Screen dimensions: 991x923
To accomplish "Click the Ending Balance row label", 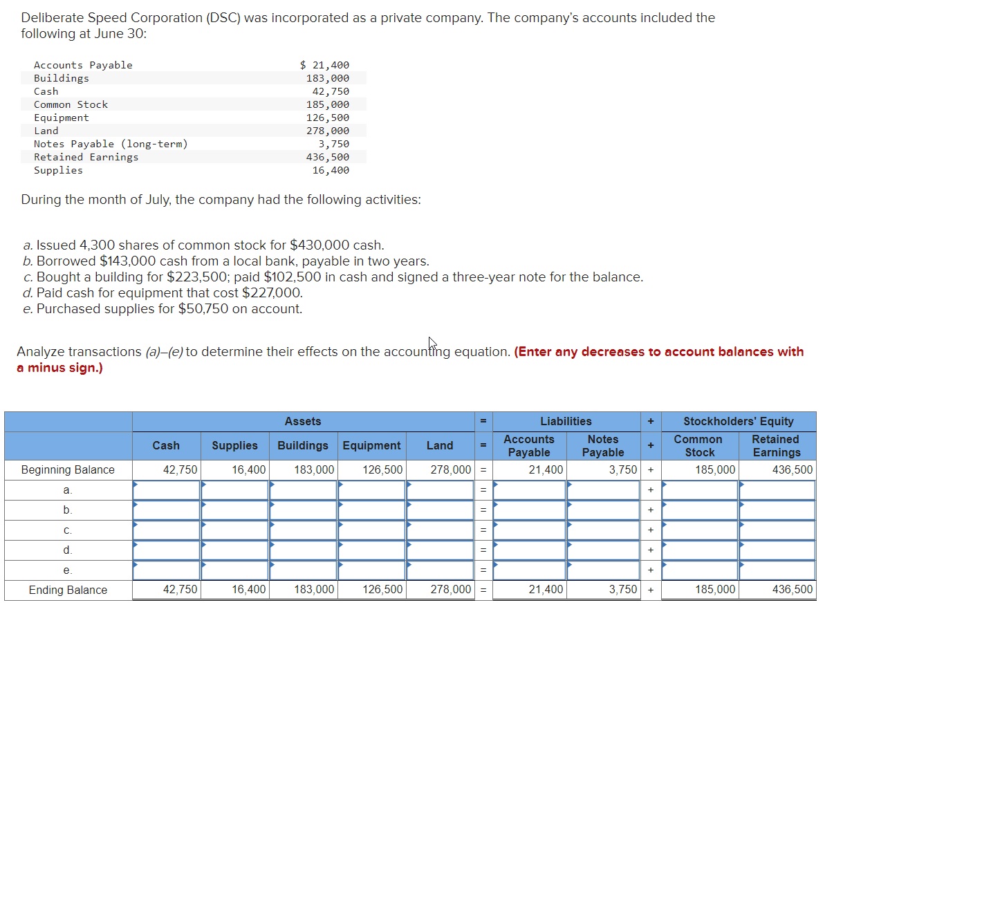I will [68, 590].
